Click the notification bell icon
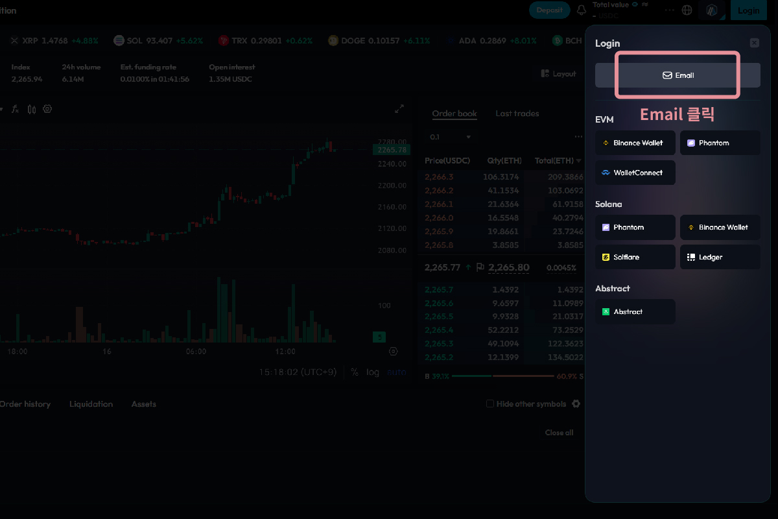This screenshot has width=778, height=519. click(x=582, y=10)
